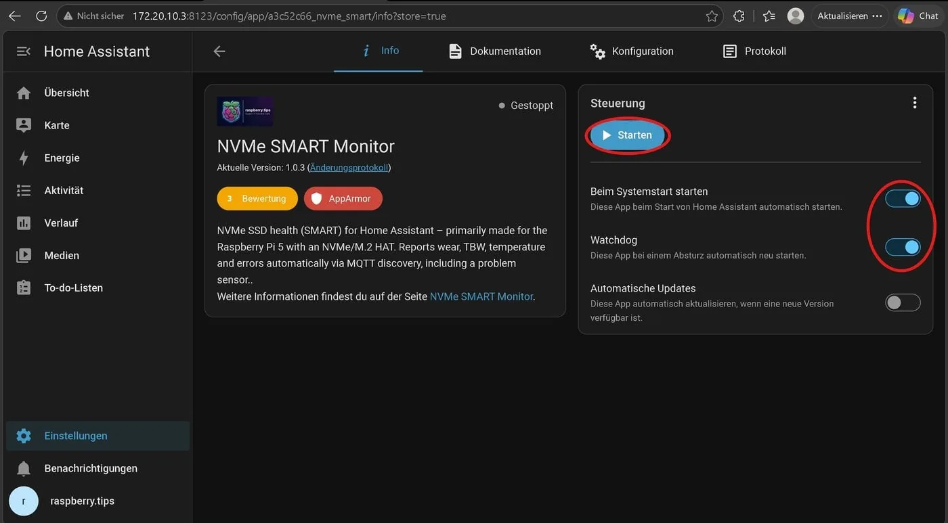The width and height of the screenshot is (948, 523).
Task: Click the Energie lightning bolt icon
Action: point(24,158)
